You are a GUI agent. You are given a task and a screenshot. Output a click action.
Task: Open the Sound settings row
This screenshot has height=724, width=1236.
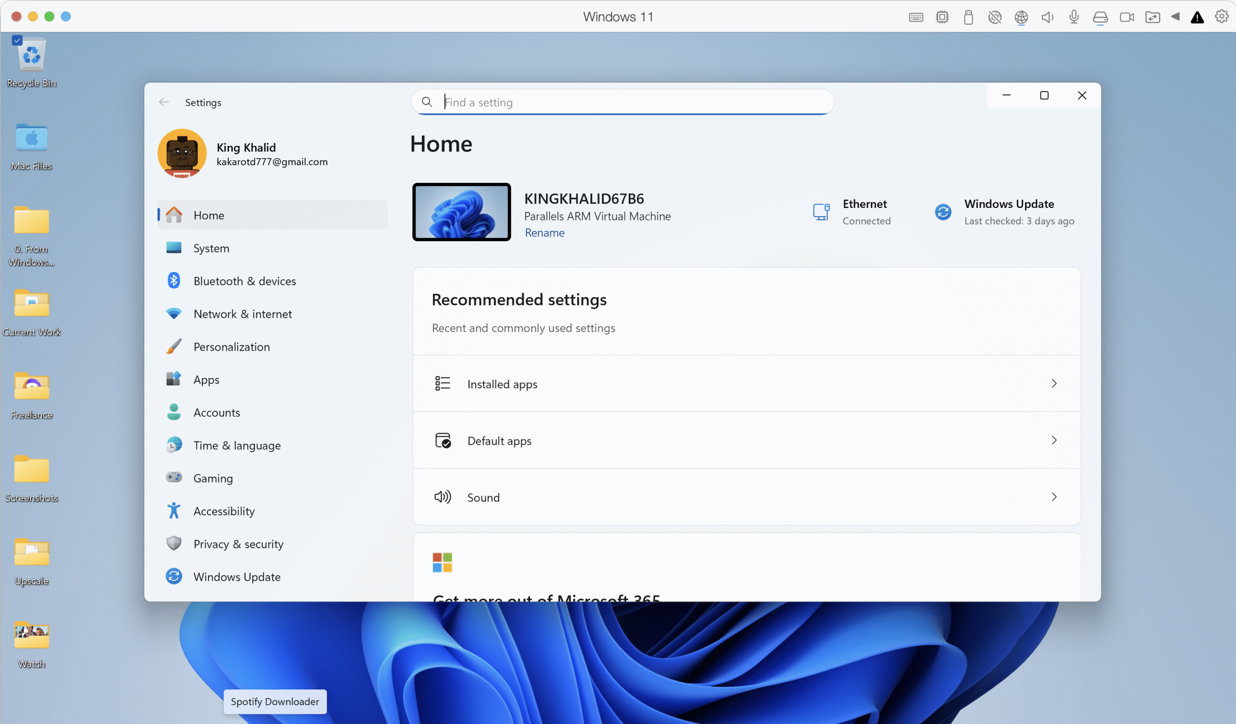[x=746, y=497]
